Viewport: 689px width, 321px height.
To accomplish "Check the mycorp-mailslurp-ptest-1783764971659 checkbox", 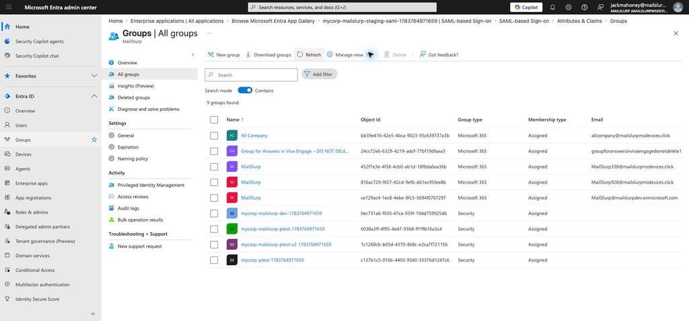I will (x=214, y=229).
